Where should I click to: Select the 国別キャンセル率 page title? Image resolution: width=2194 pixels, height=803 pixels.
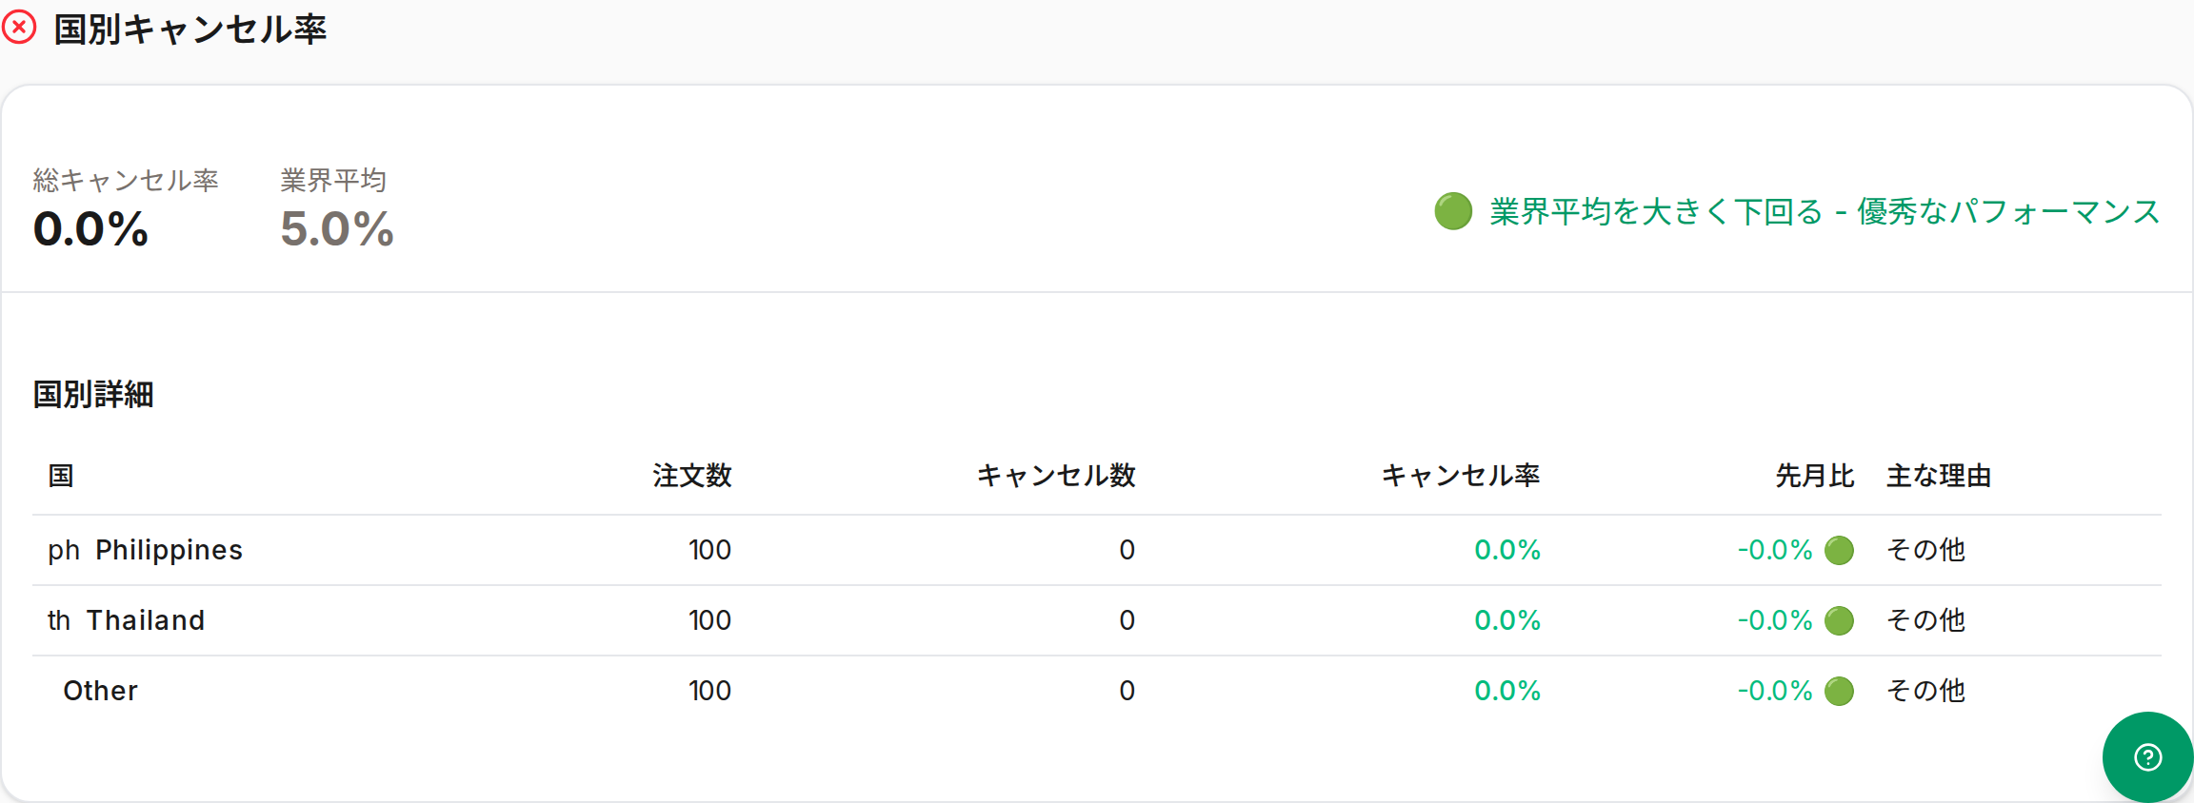point(190,29)
